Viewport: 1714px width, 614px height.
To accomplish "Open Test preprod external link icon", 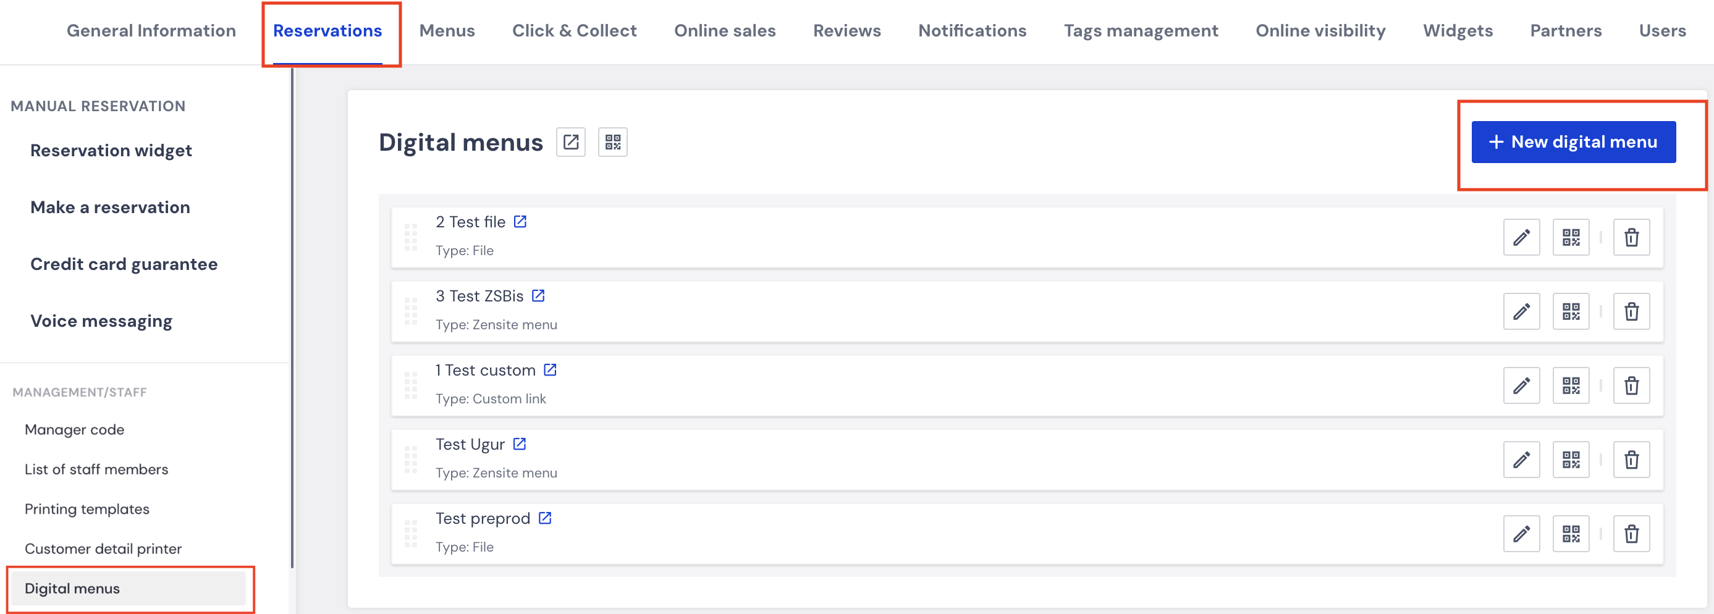I will (x=545, y=518).
